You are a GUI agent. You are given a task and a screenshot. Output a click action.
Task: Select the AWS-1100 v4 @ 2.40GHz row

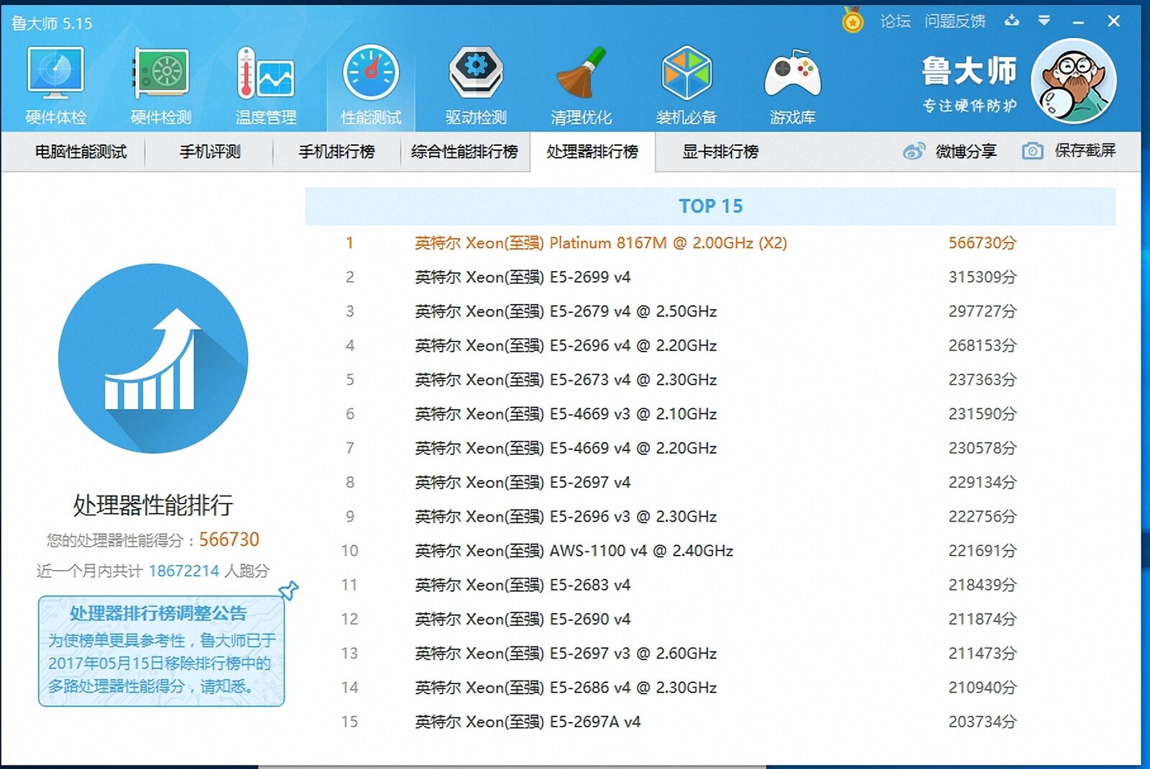(x=710, y=551)
